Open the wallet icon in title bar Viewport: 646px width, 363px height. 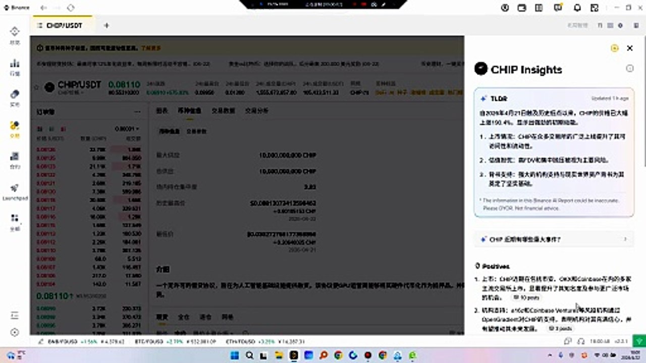(522, 8)
